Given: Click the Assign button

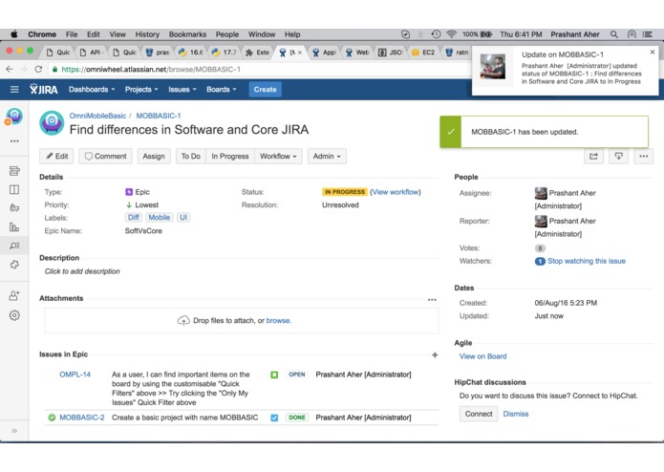Looking at the screenshot, I should coord(154,156).
